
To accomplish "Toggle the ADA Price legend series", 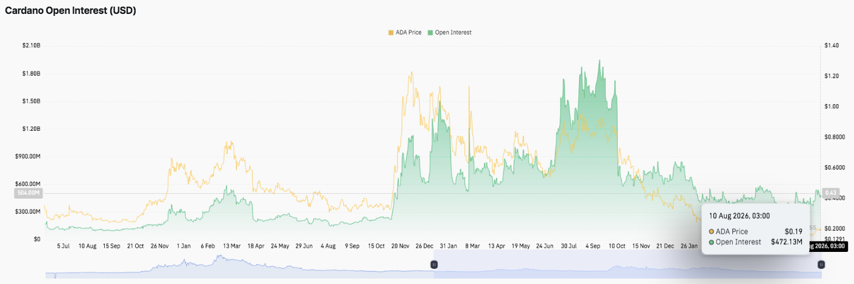I will point(405,32).
